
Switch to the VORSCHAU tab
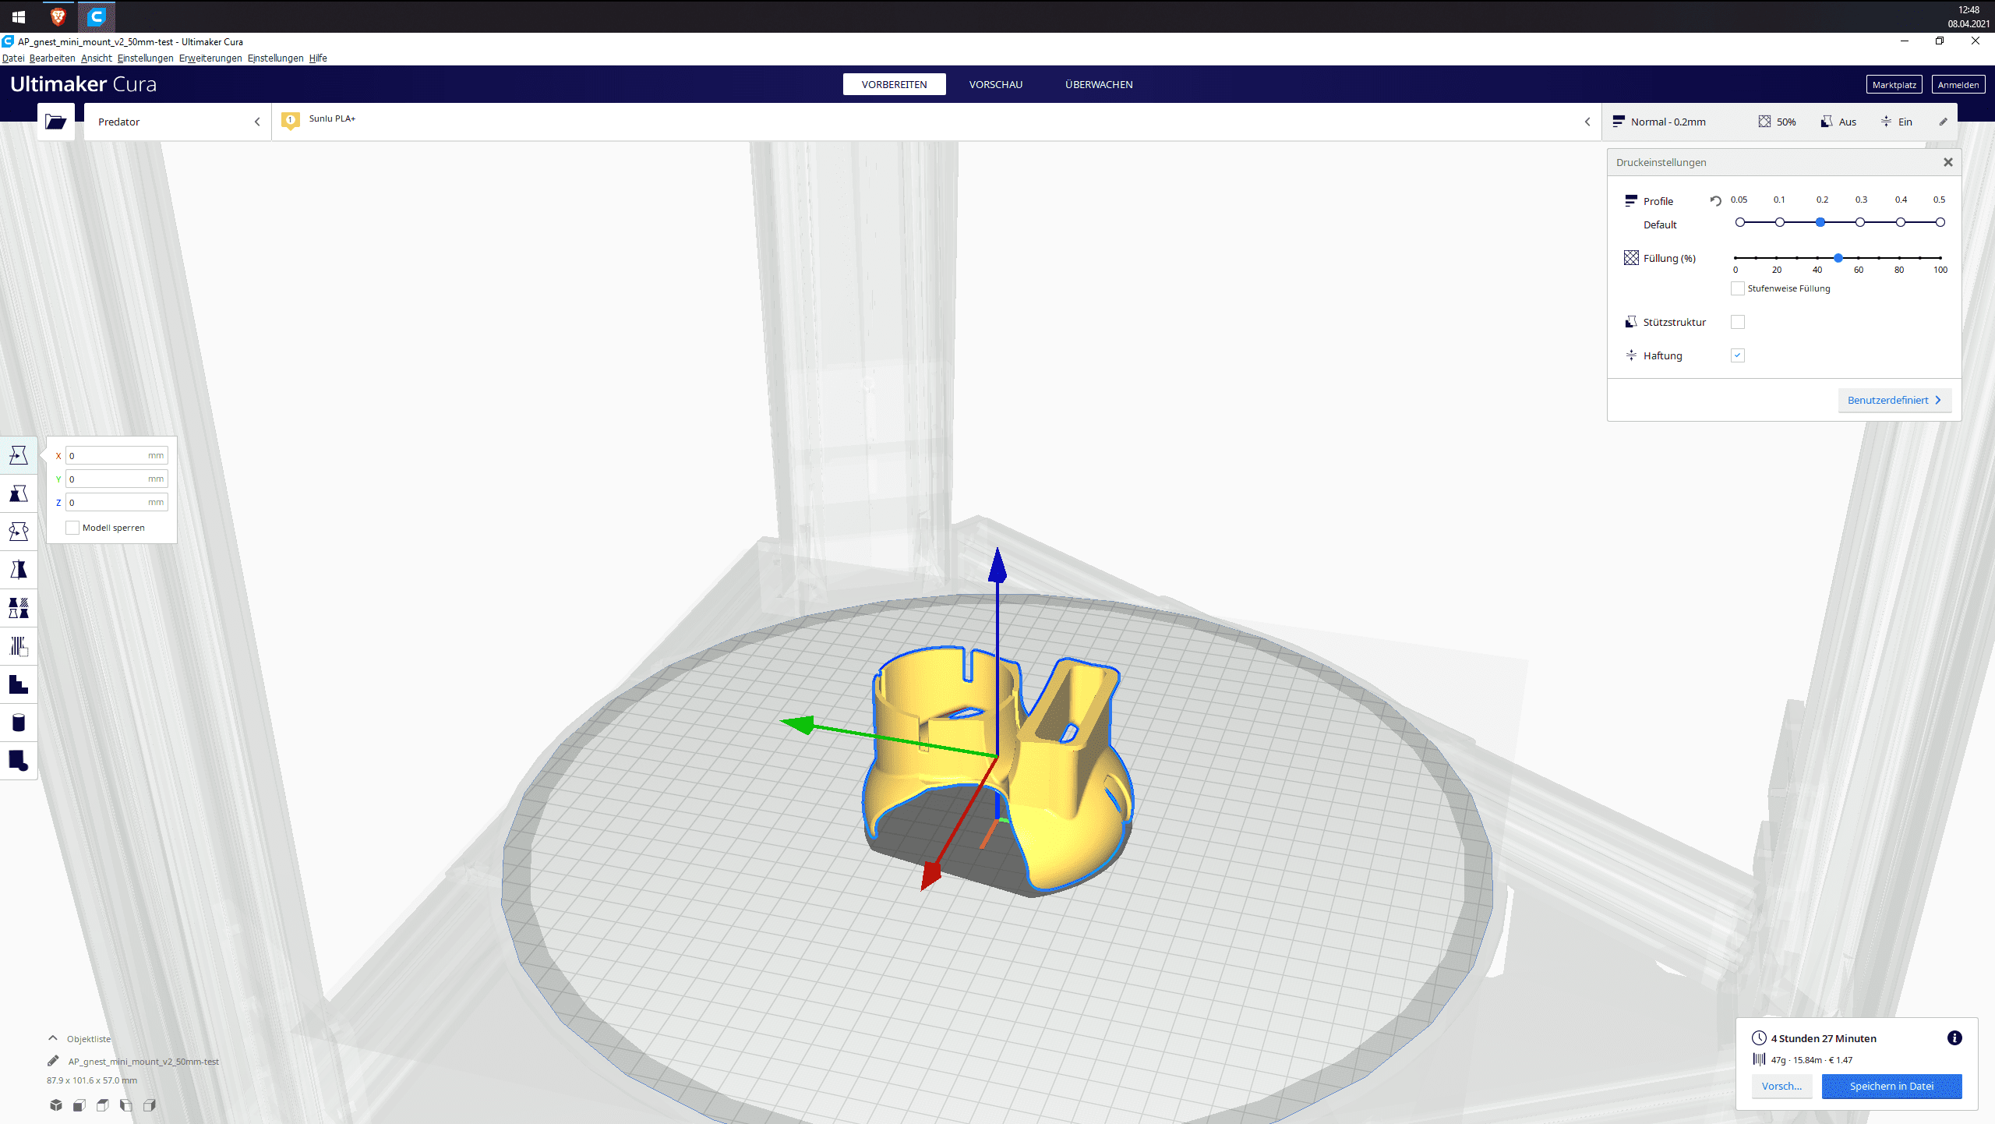pyautogui.click(x=995, y=84)
